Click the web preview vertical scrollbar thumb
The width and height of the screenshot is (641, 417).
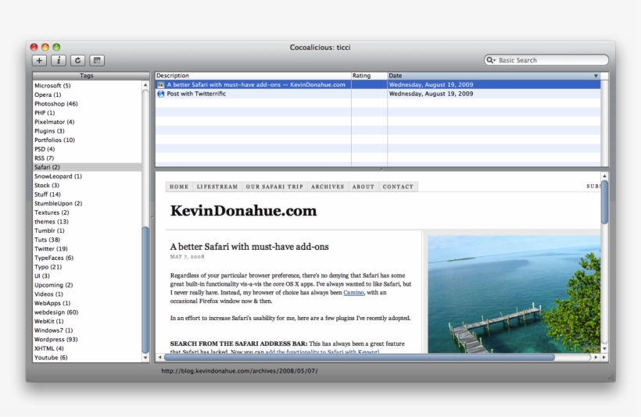[x=604, y=202]
